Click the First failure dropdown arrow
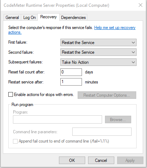147x168 pixels. (x=133, y=43)
